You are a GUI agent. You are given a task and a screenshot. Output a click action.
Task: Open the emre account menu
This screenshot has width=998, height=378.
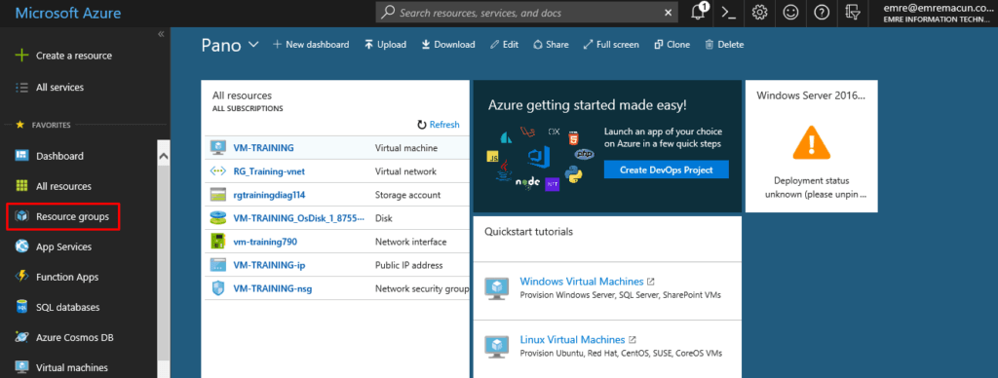tap(939, 13)
